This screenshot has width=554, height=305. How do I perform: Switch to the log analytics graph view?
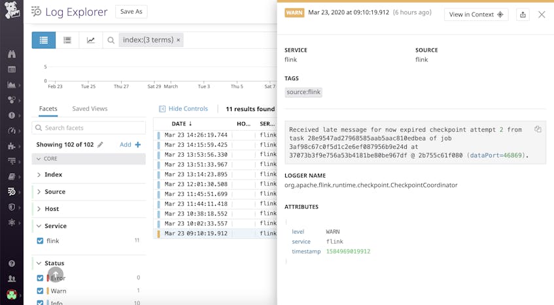(x=91, y=40)
